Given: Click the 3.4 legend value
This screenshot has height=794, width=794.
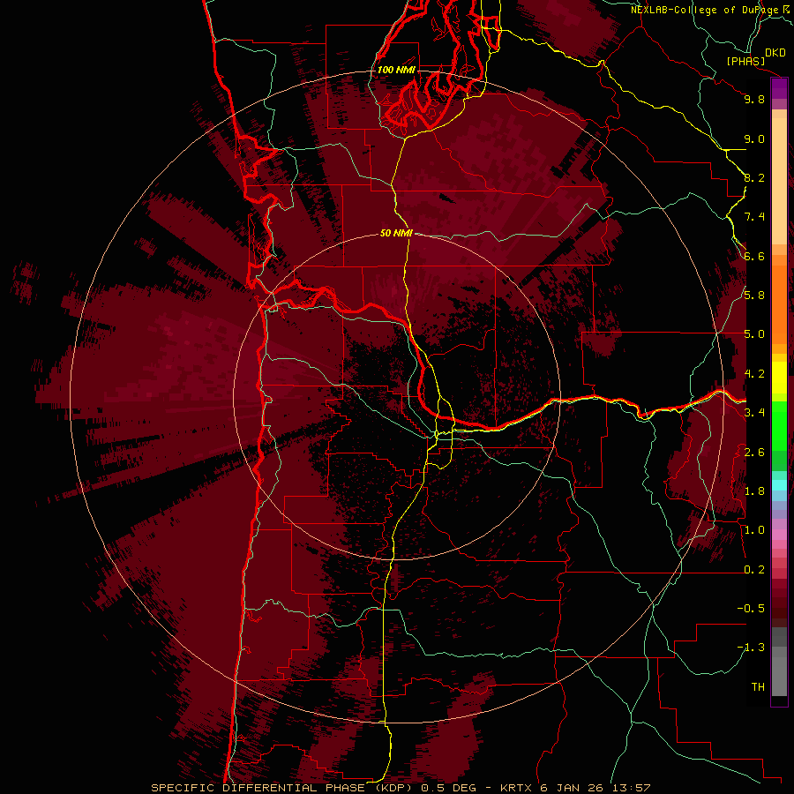Looking at the screenshot, I should [x=754, y=413].
